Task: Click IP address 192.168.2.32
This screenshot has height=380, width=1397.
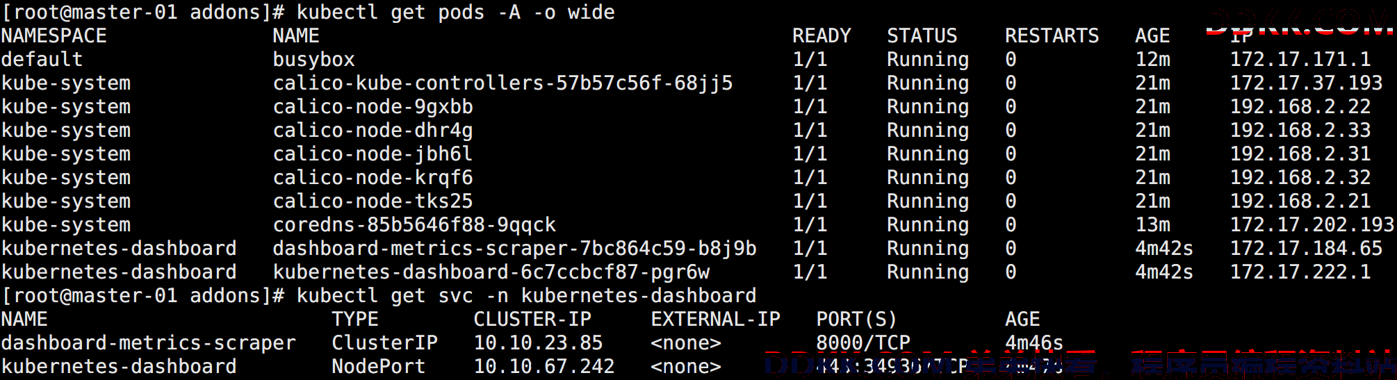Action: [x=1300, y=178]
